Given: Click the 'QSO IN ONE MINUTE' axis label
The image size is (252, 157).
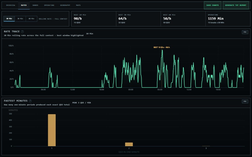Looking at the screenshot, I should [129, 152].
